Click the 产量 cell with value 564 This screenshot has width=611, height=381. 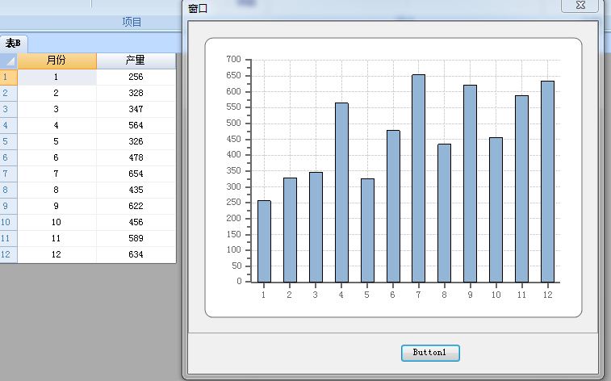(x=136, y=125)
